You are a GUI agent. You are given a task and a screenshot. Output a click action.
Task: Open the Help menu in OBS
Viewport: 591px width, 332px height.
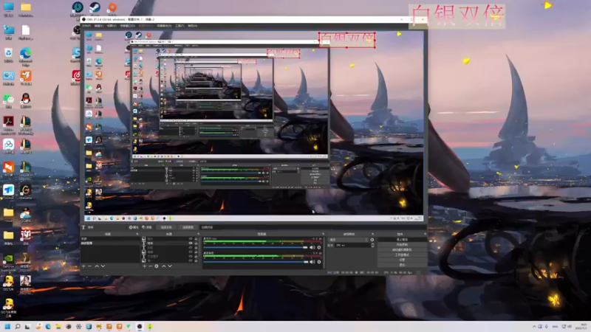coord(192,26)
